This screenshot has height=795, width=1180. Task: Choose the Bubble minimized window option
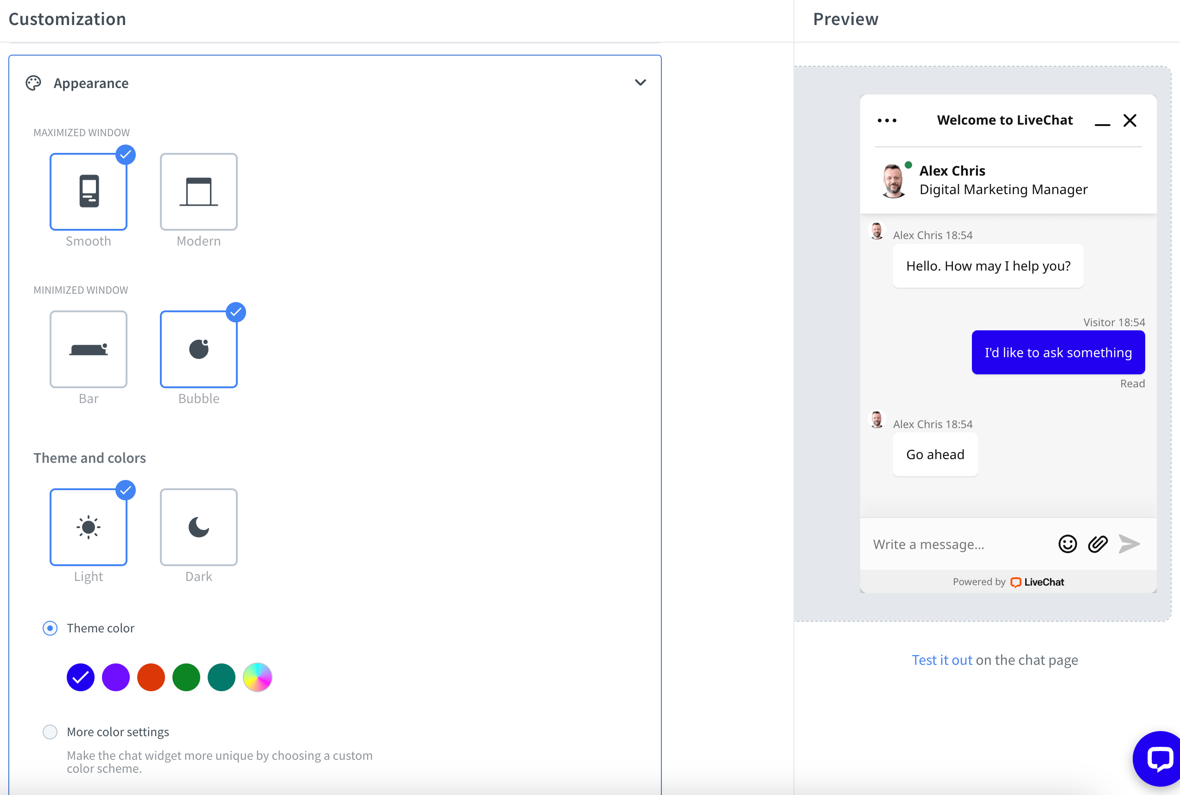click(198, 349)
